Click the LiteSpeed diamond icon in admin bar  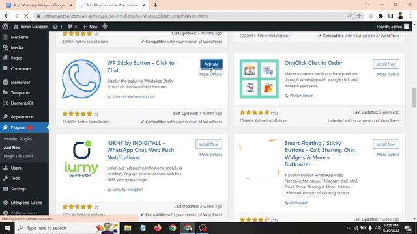click(105, 27)
